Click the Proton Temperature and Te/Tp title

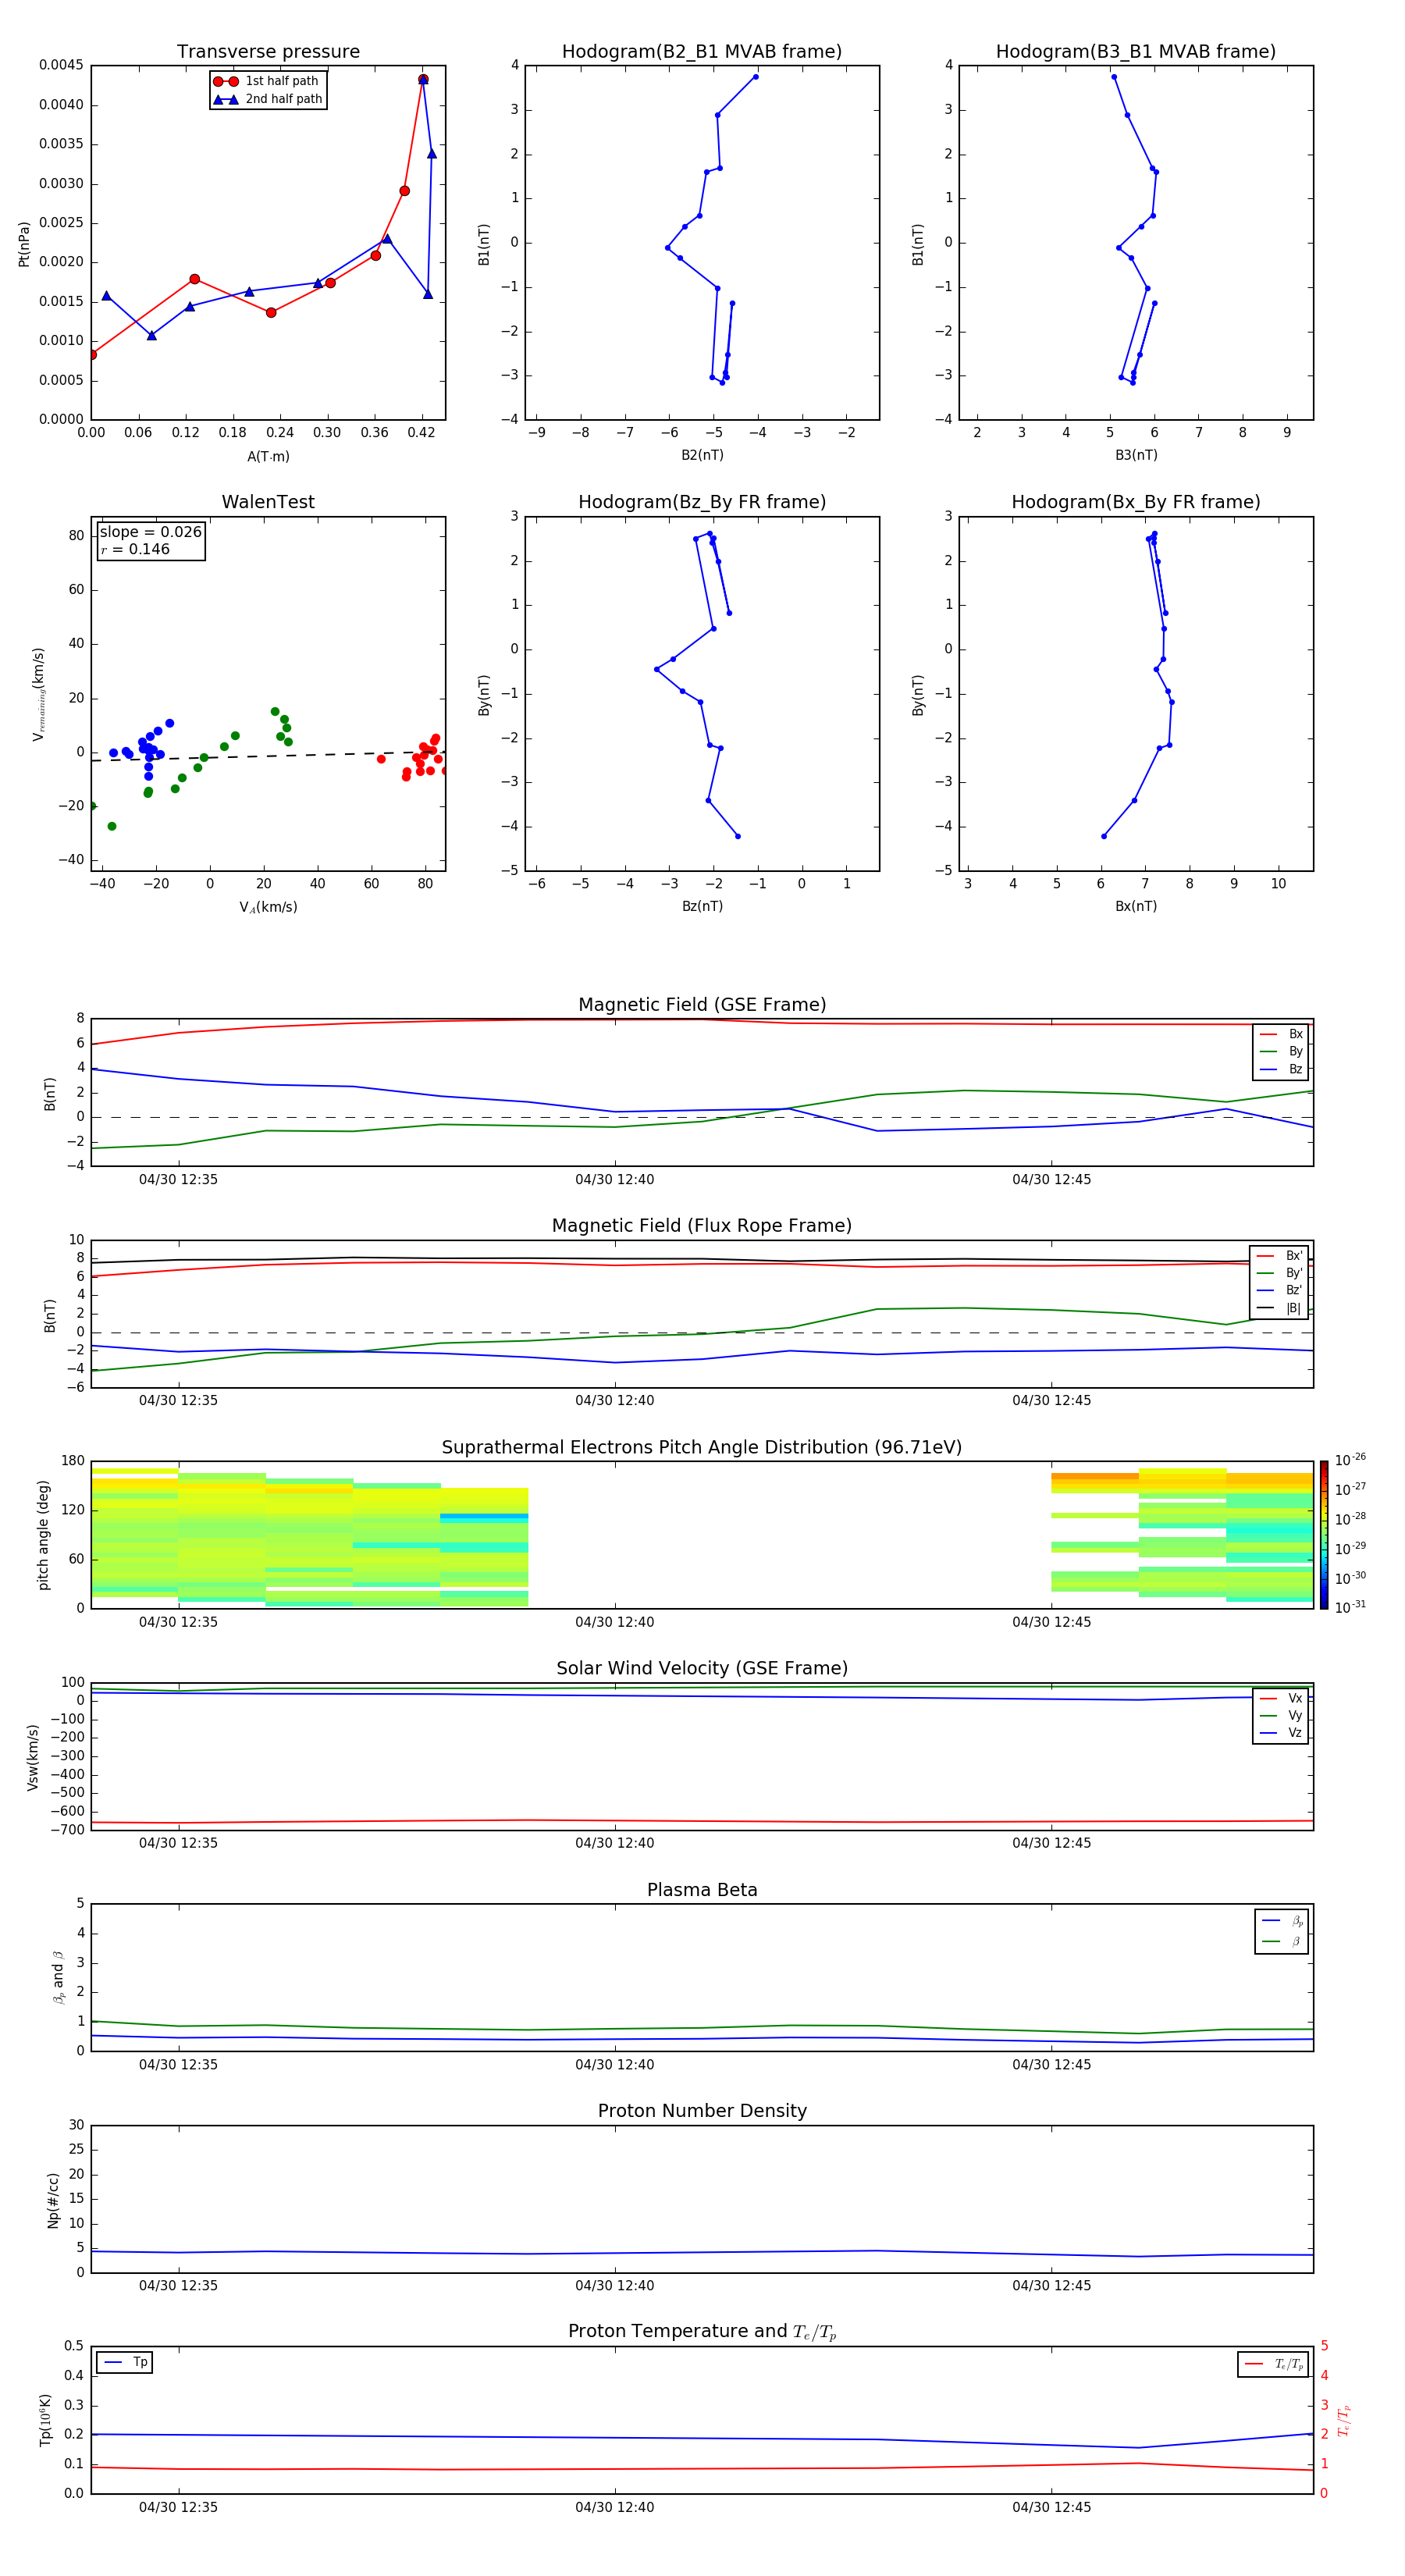click(x=702, y=2332)
